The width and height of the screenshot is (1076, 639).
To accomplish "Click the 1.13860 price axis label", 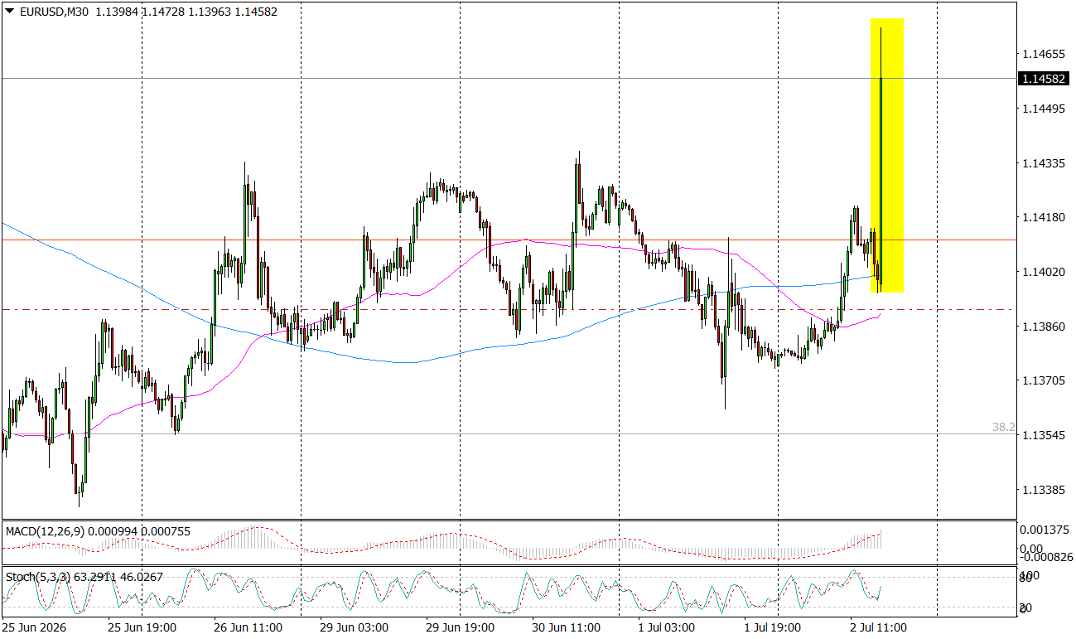I will click(1043, 327).
